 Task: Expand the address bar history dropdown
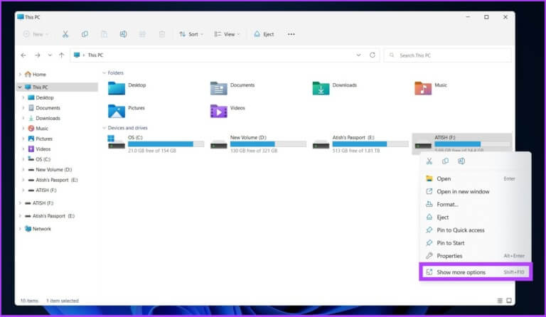[x=358, y=55]
